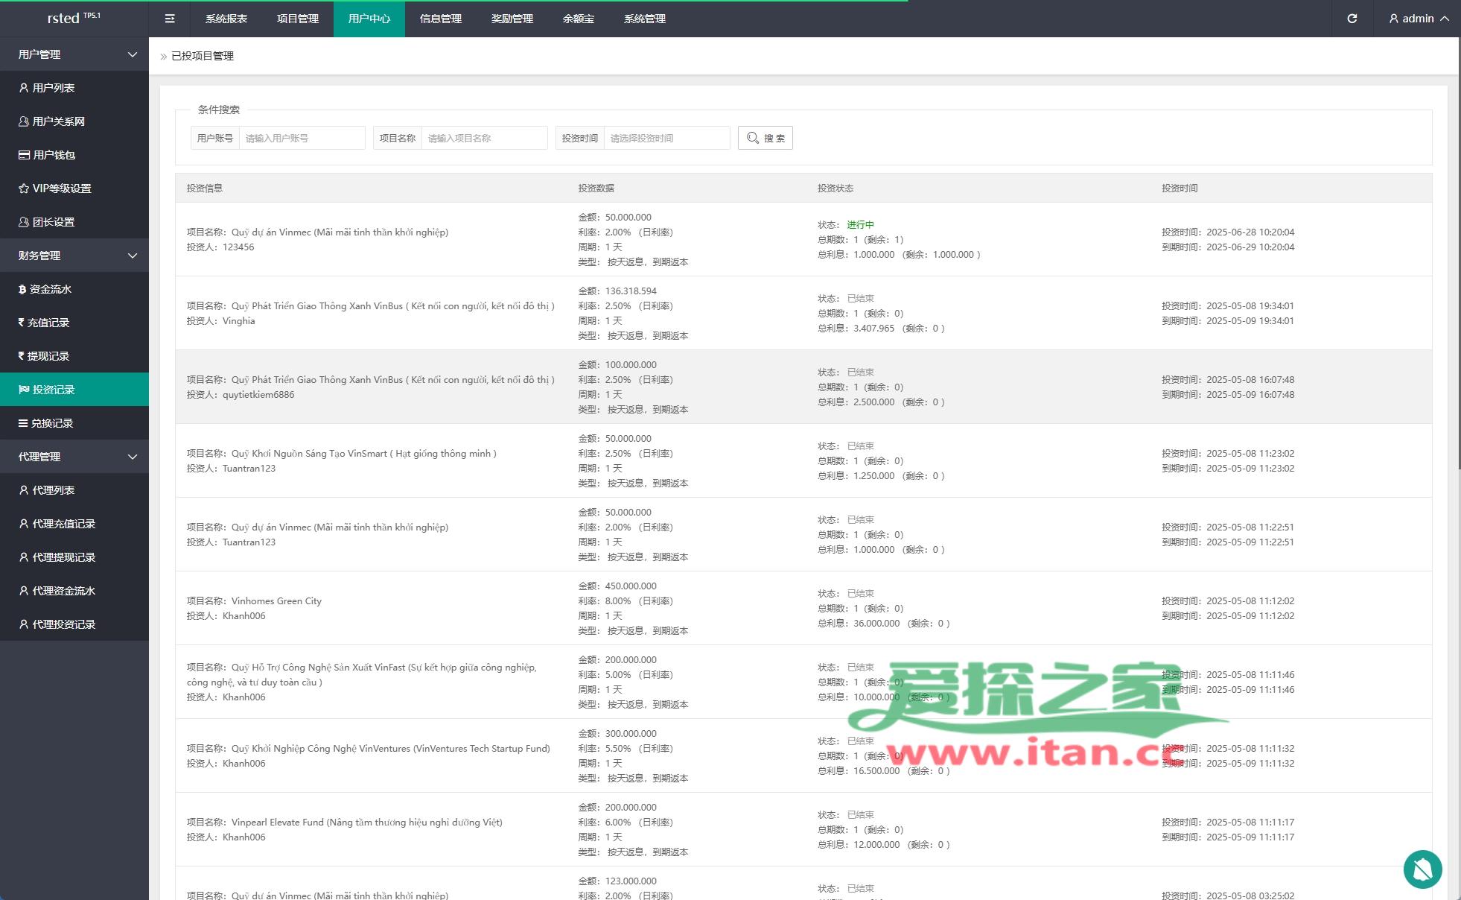Open 提现记录 in sidebar
1461x900 pixels.
pyautogui.click(x=74, y=356)
